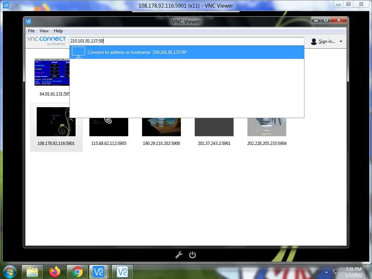The width and height of the screenshot is (372, 279).
Task: Click the 202.228.205.233:5904 address label
Action: [267, 143]
